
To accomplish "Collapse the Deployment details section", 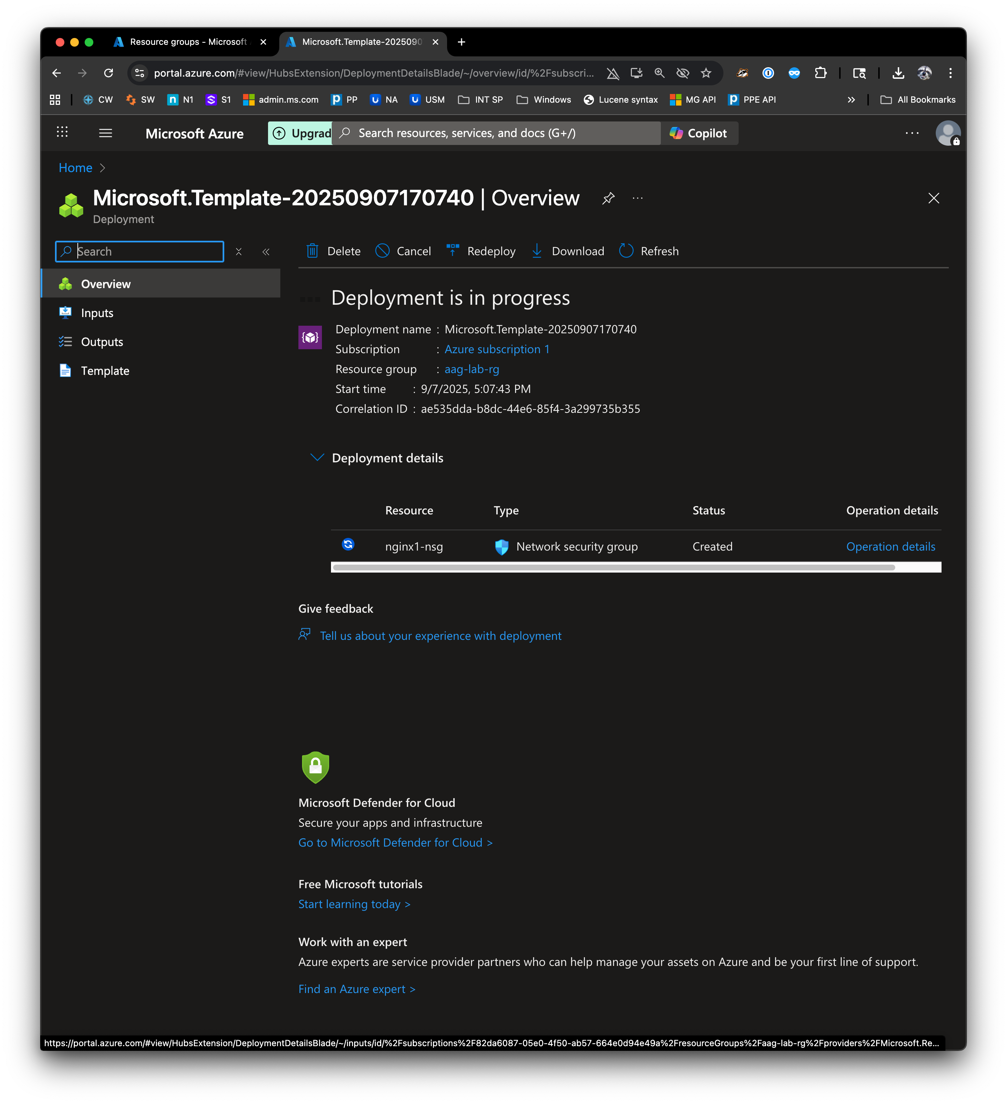I will (317, 457).
